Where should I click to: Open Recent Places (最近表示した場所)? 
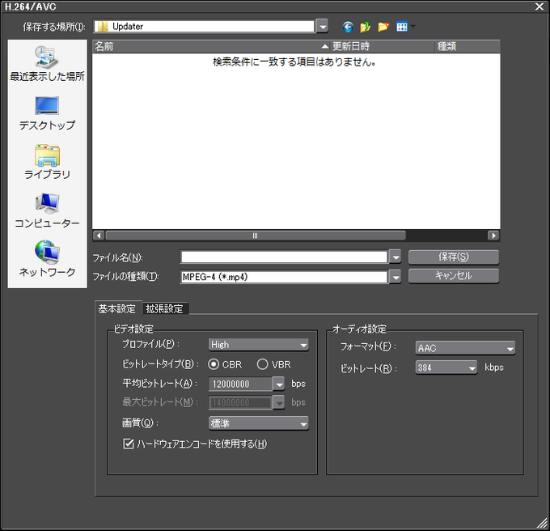[x=48, y=64]
